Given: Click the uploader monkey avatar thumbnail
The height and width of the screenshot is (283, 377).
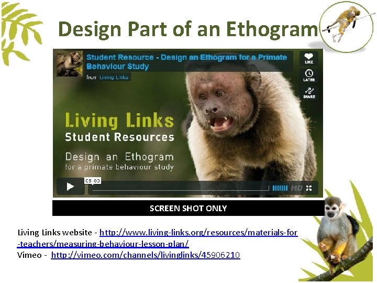Looking at the screenshot, I should pos(70,64).
